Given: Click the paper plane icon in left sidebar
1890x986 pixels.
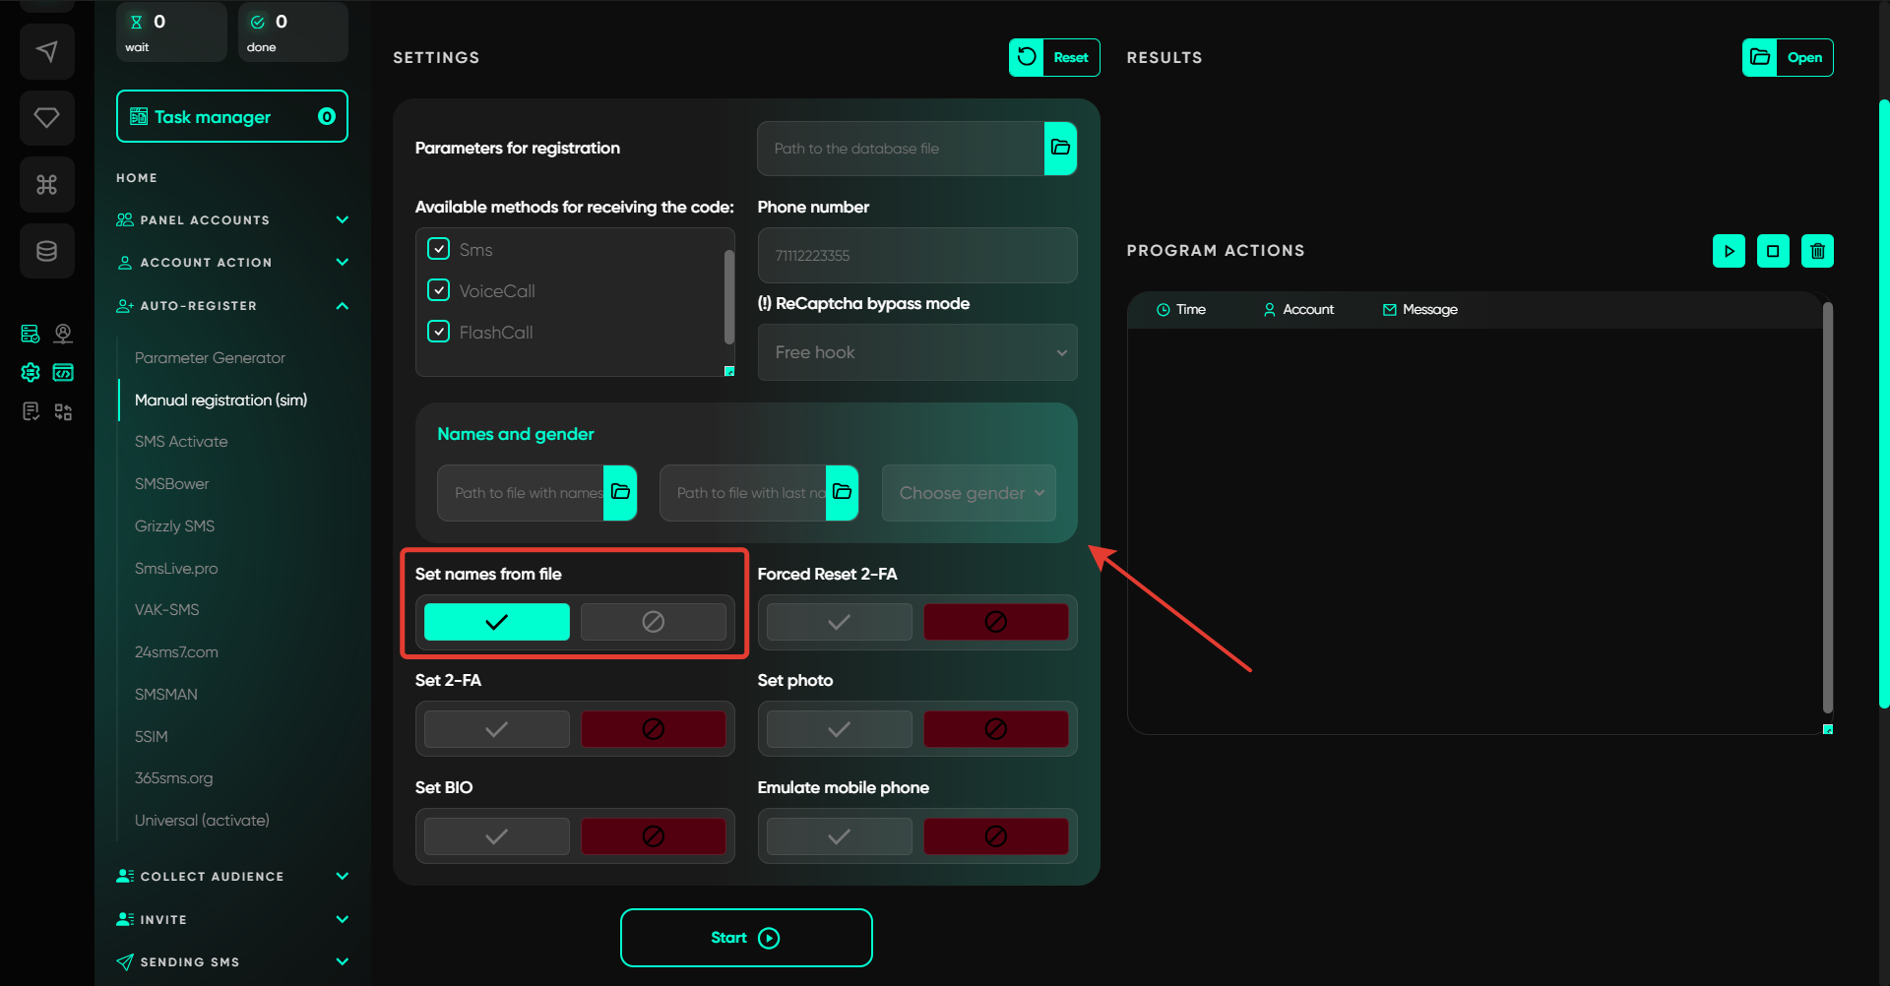Looking at the screenshot, I should coord(46,51).
